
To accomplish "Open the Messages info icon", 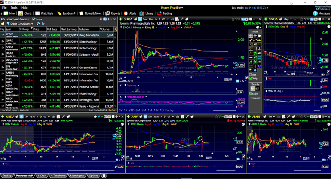I will point(315,13).
